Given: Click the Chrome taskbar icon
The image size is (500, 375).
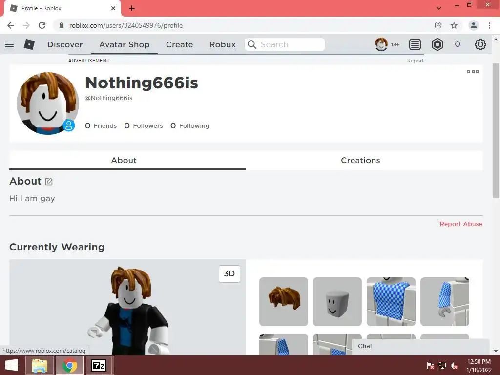Looking at the screenshot, I should tap(69, 365).
